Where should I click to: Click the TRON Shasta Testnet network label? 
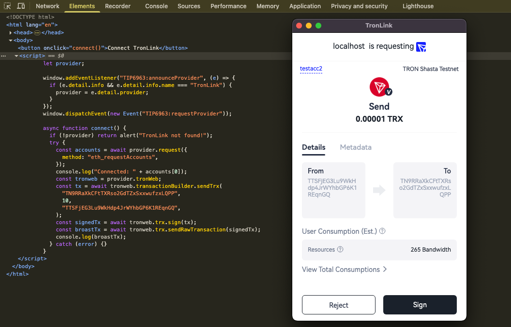(x=431, y=69)
